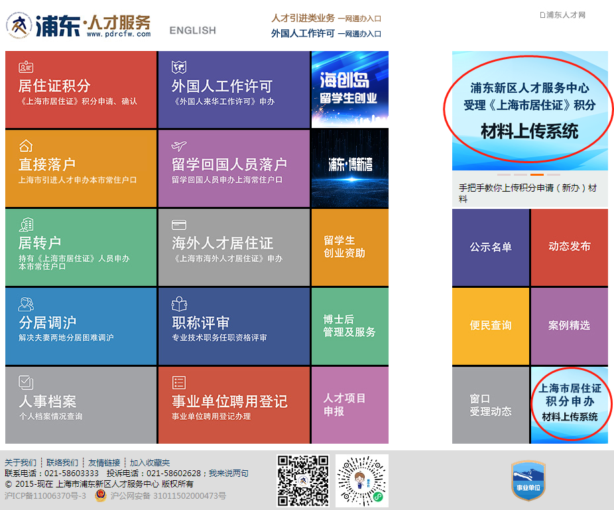The width and height of the screenshot is (614, 510).
Task: Select the 动态发布 red tile
Action: tap(569, 247)
